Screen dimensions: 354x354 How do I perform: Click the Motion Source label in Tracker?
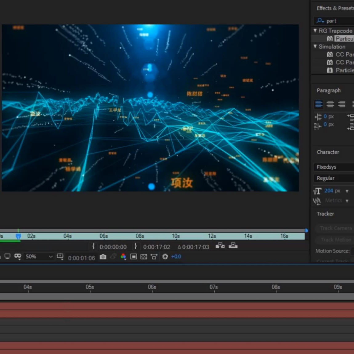pos(332,251)
